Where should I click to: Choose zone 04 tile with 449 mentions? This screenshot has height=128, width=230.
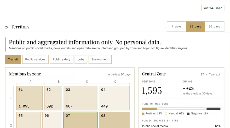[x=114, y=98]
